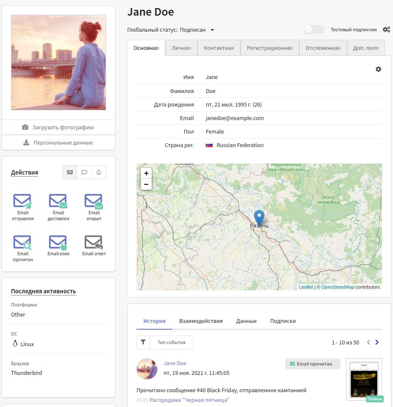393x407 pixels.
Task: Zoom in on the map
Action: coord(146,173)
